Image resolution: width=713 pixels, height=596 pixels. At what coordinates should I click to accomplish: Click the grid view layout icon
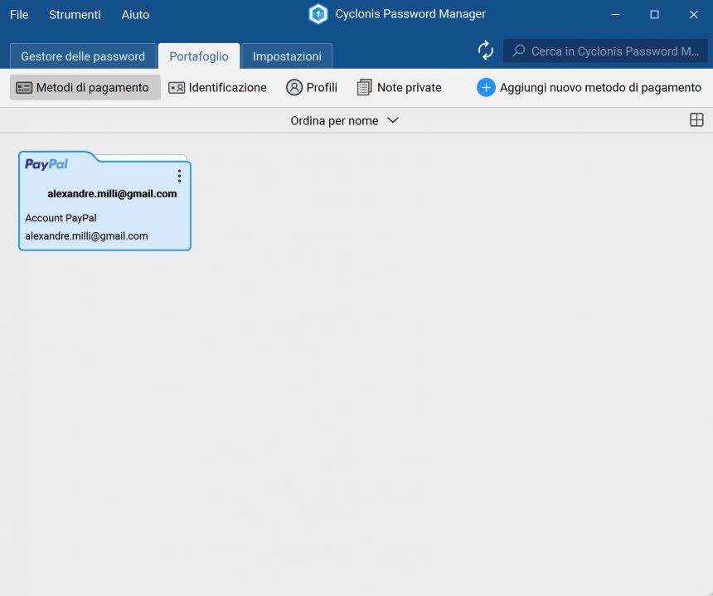coord(696,120)
